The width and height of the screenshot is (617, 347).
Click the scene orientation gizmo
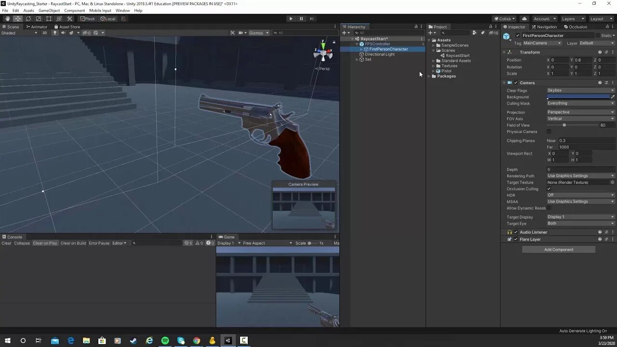(x=323, y=53)
